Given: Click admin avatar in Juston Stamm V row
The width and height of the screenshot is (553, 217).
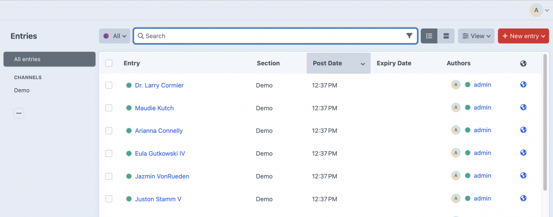Looking at the screenshot, I should (455, 198).
